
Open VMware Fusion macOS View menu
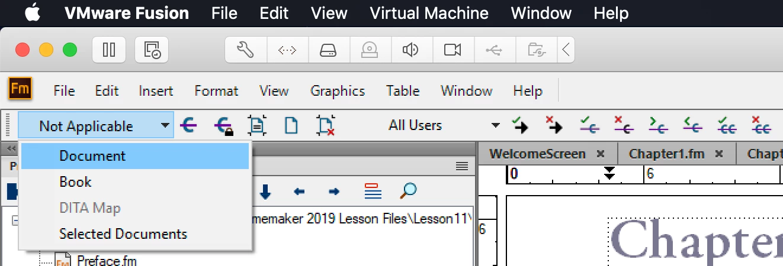pyautogui.click(x=329, y=13)
